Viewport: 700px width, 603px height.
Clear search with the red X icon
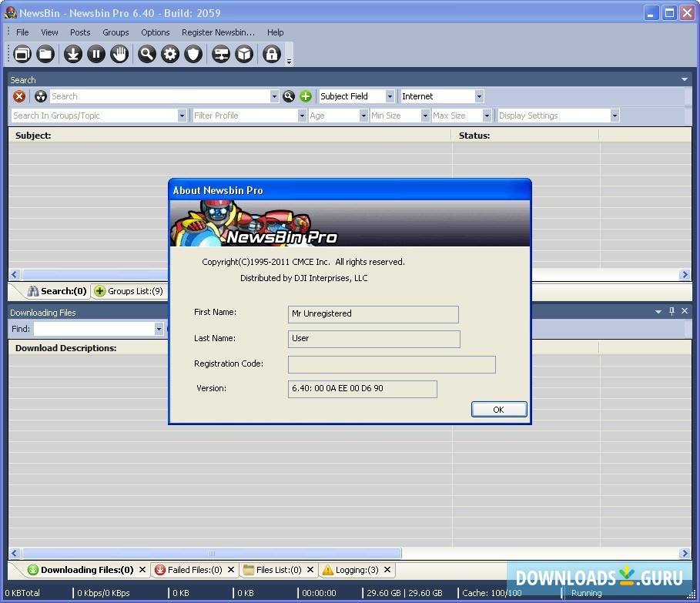[x=19, y=96]
